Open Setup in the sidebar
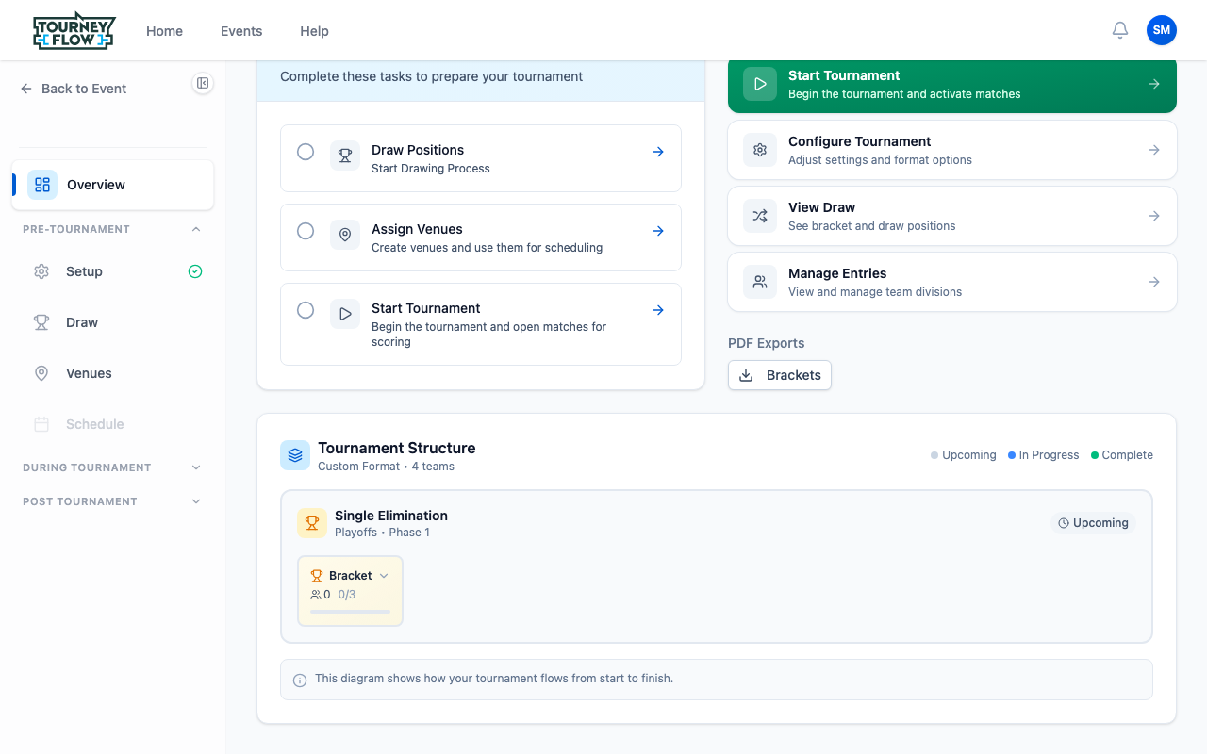Screen dimensions: 1207x754 pos(113,271)
